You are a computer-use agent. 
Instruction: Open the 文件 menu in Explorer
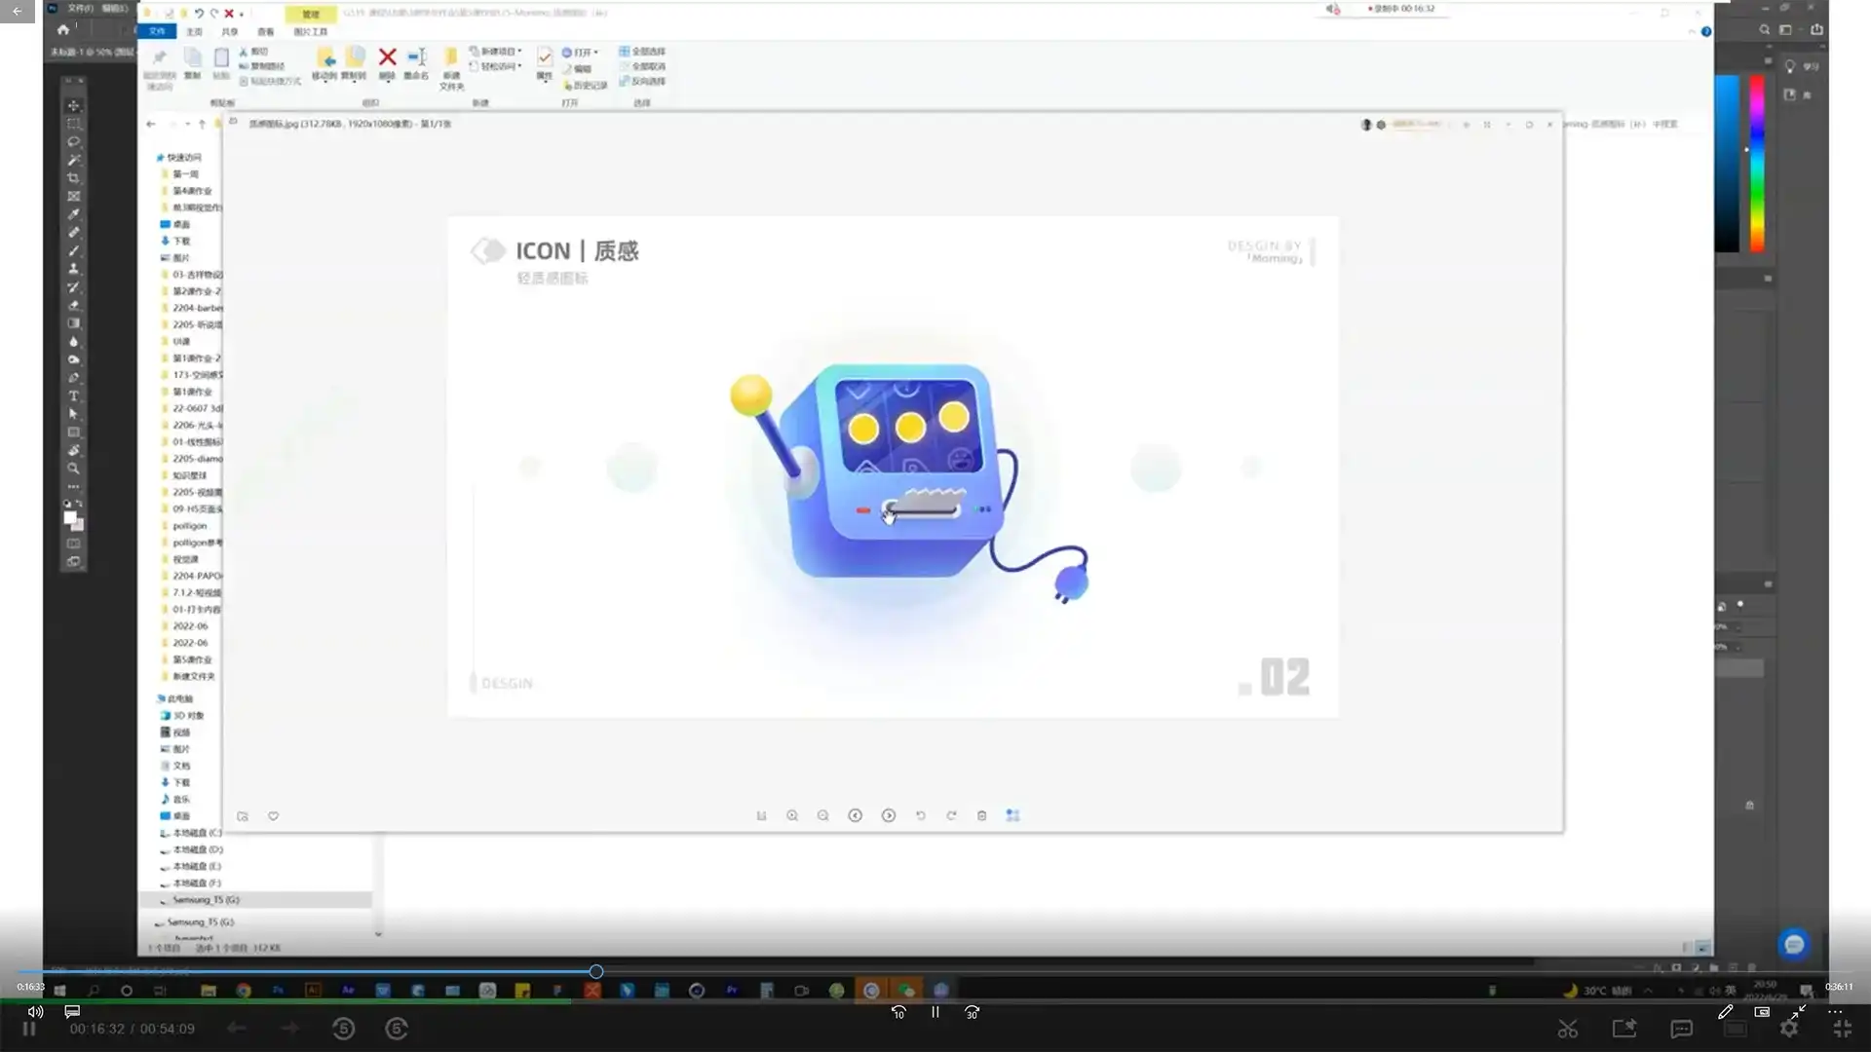157,31
